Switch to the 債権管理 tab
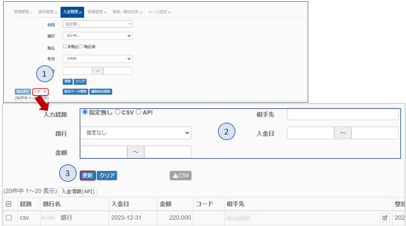 [x=97, y=12]
